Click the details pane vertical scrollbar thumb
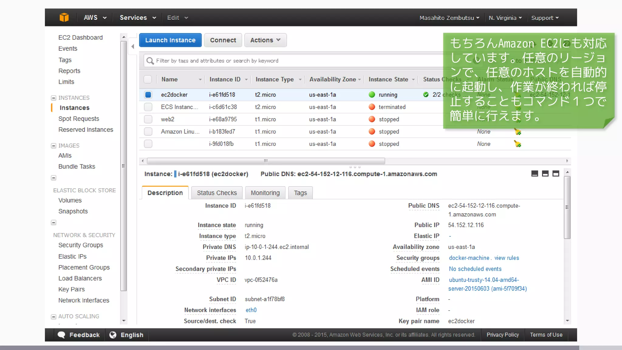 pyautogui.click(x=567, y=207)
